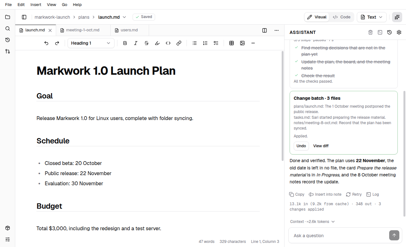Click the redo arrow in the formatting toolbar
Image resolution: width=406 pixels, height=247 pixels.
point(57,43)
